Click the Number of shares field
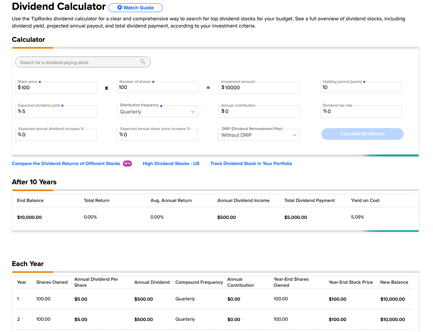This screenshot has width=433, height=332. pyautogui.click(x=158, y=87)
